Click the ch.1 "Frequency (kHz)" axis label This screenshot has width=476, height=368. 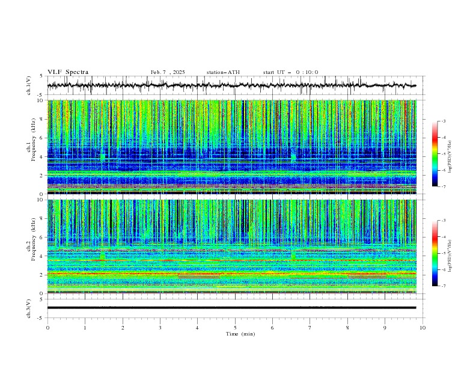[34, 140]
